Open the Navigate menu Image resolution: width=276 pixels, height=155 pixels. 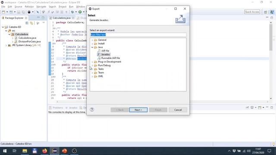click(41, 7)
